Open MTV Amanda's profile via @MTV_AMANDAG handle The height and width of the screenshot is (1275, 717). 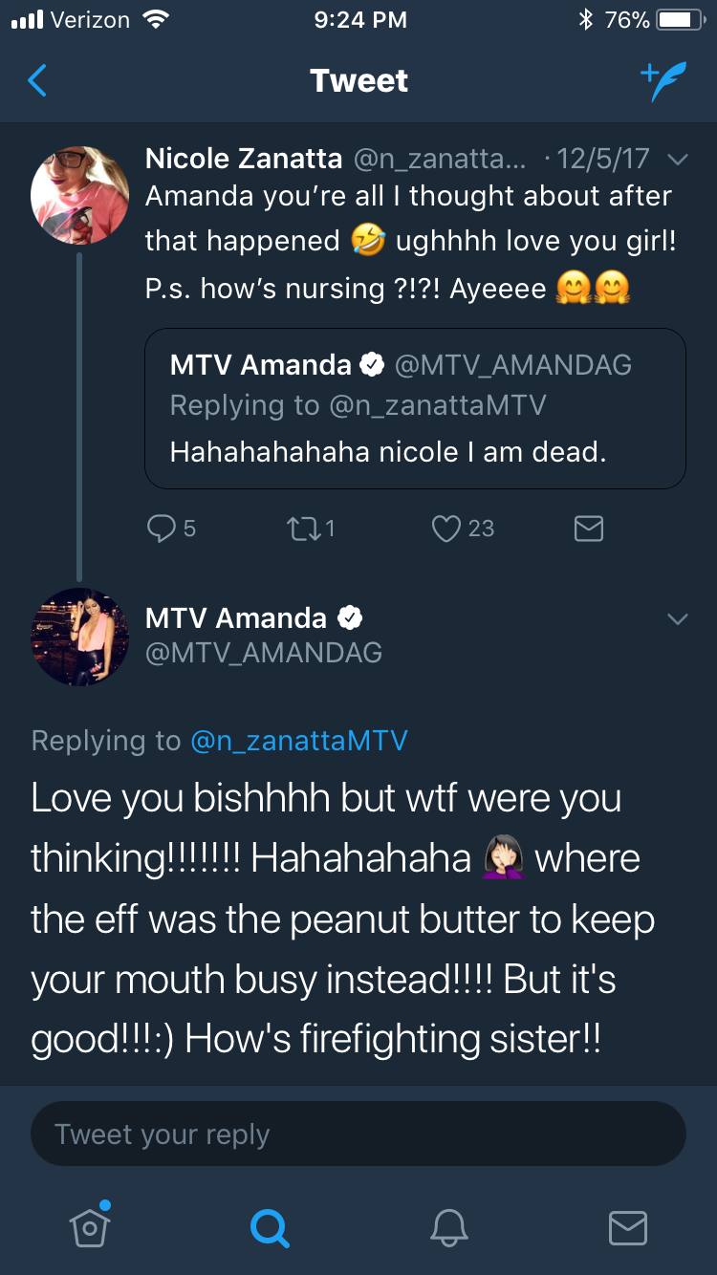click(x=264, y=653)
